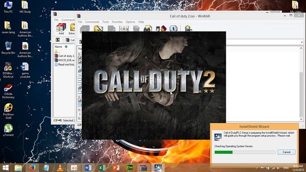Click the View (glasses) icon in WinRAR toolbar
306x172 pixels.
pyautogui.click(x=124, y=29)
